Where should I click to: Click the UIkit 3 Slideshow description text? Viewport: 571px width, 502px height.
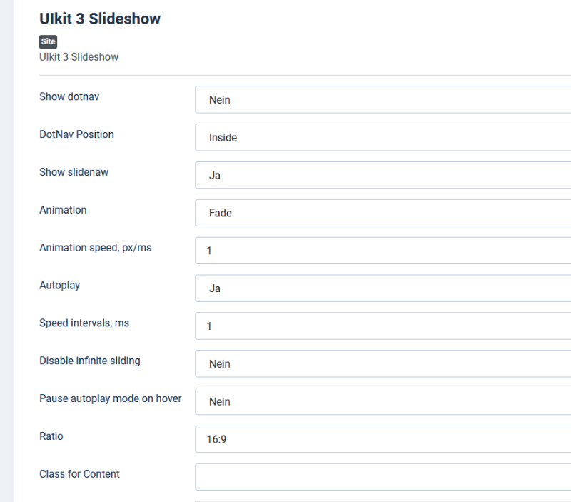[79, 57]
